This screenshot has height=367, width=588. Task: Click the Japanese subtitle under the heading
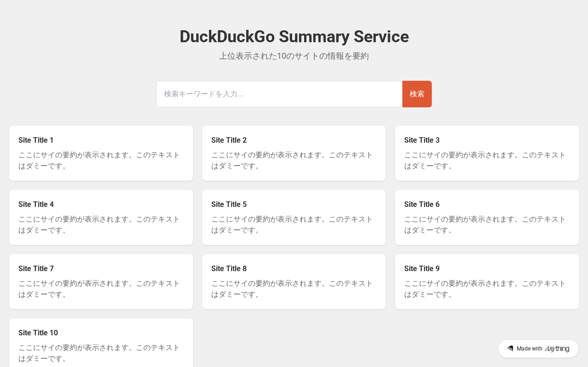pyautogui.click(x=294, y=56)
